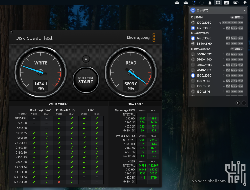Click the 2K DCI 24 format label
This screenshot has height=190, width=250.
pyautogui.click(x=21, y=143)
